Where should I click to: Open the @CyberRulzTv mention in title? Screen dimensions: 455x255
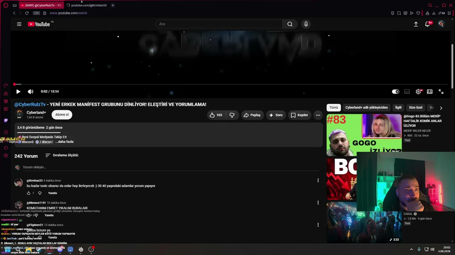(x=30, y=104)
